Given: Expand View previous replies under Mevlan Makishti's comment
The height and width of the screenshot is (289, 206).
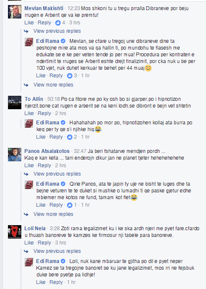Looking at the screenshot, I should click(x=57, y=31).
